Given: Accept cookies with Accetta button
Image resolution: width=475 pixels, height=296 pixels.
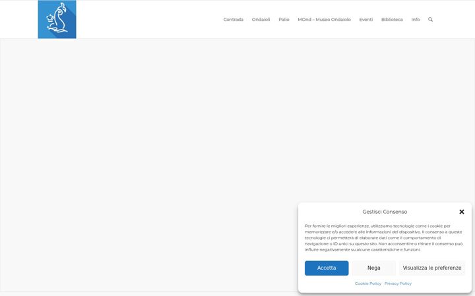Looking at the screenshot, I should click(327, 268).
